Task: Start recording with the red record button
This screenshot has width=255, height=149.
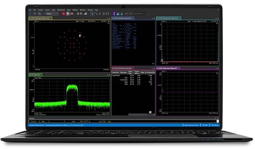Action: tap(64, 14)
